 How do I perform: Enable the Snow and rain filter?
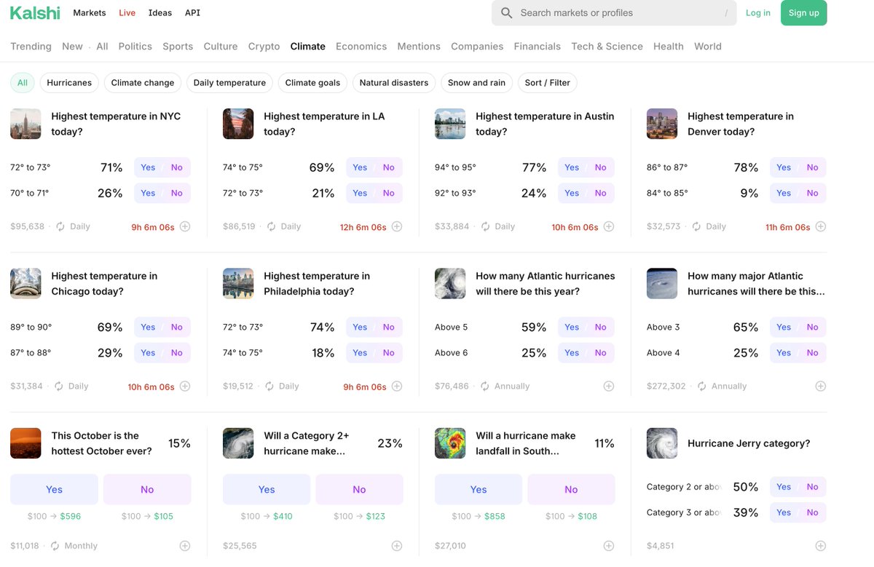click(x=476, y=82)
